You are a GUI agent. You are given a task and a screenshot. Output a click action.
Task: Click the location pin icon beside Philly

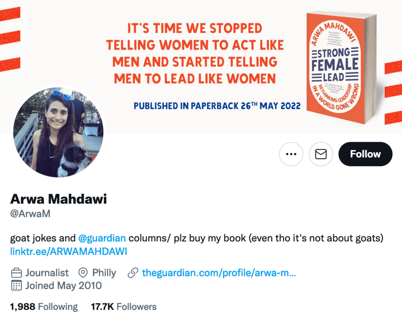pos(83,273)
